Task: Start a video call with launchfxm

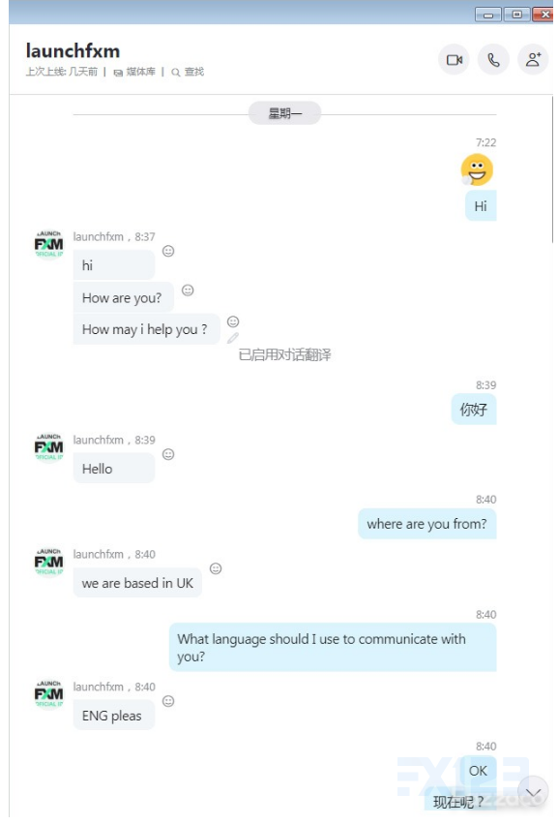Action: pyautogui.click(x=454, y=59)
